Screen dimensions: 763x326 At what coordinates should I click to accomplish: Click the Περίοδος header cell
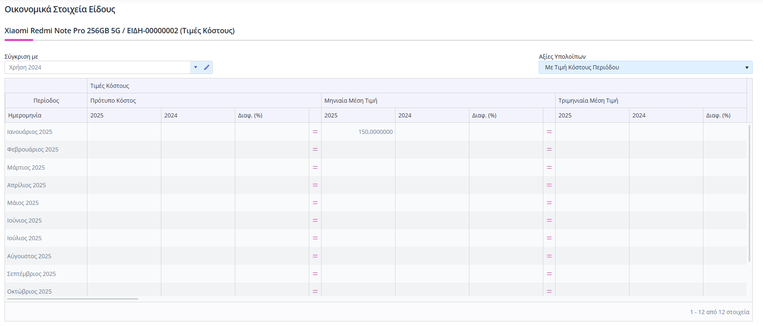pos(46,101)
